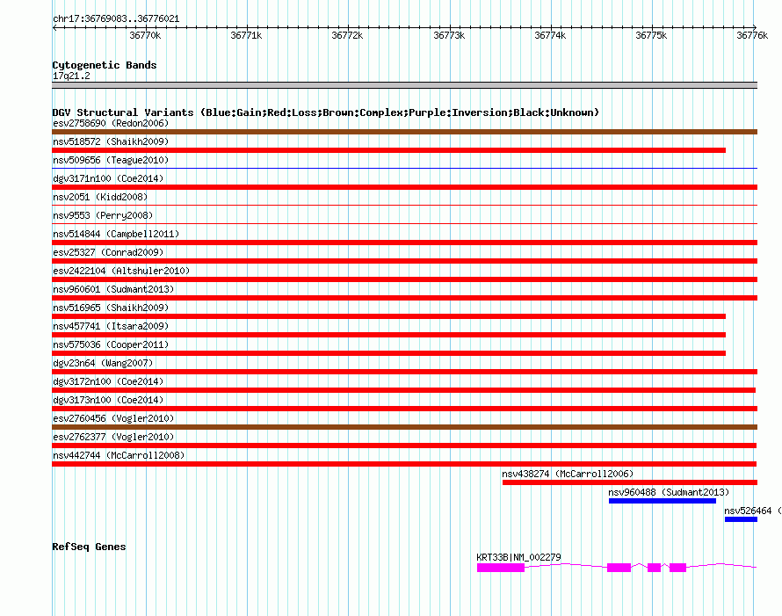Click the blue nsv960488 gain bar
Viewport: 782px width, 616px height.
pos(663,501)
